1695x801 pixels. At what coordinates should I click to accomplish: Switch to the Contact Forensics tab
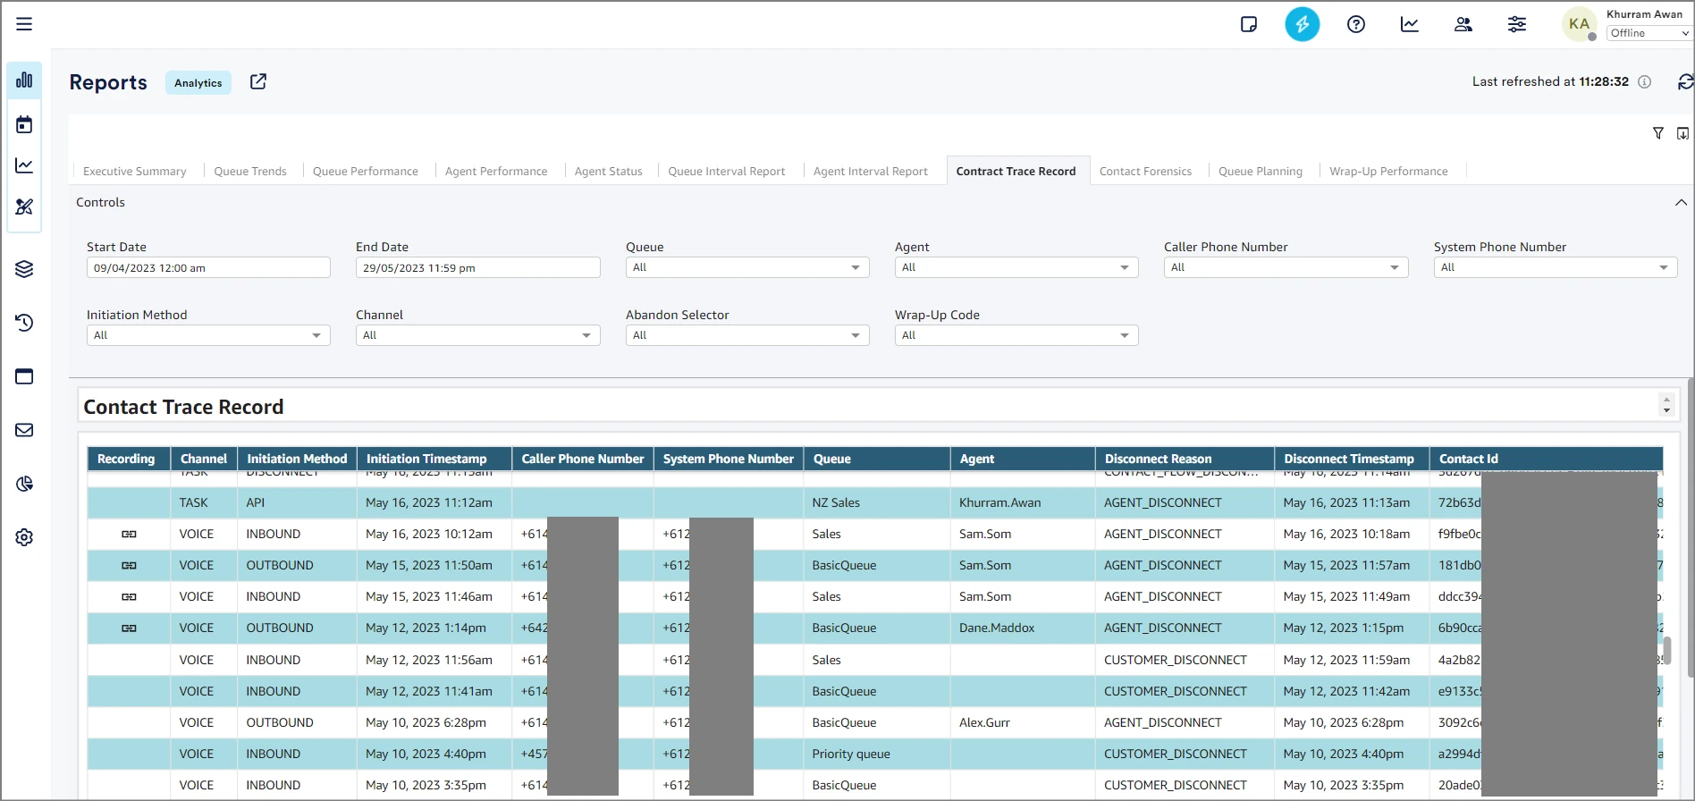[x=1144, y=172]
